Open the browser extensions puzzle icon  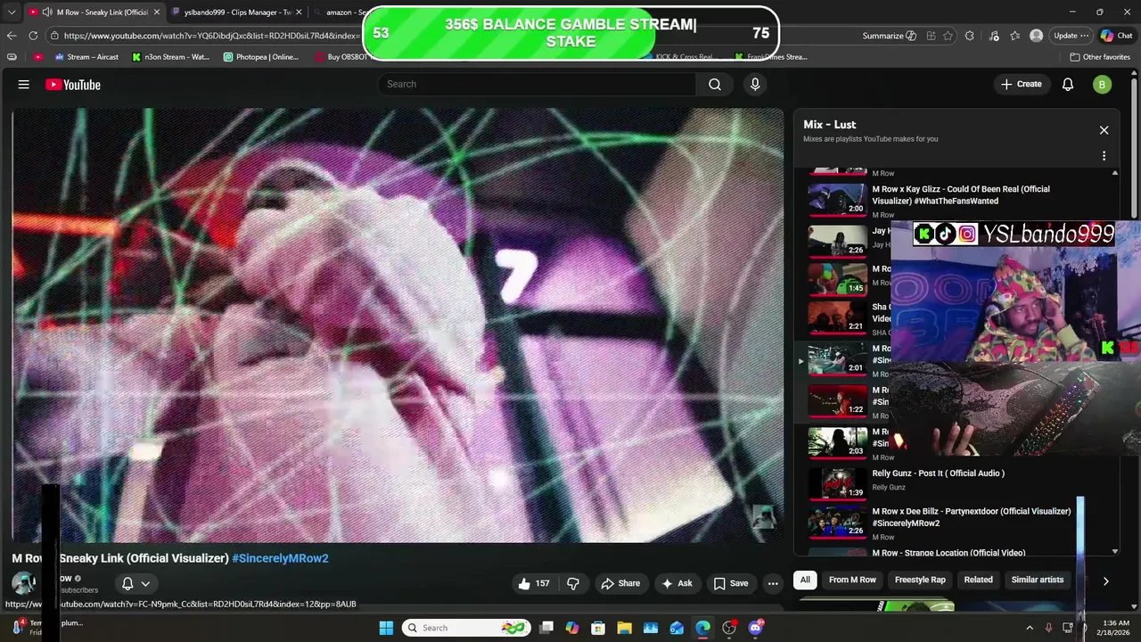tap(969, 36)
